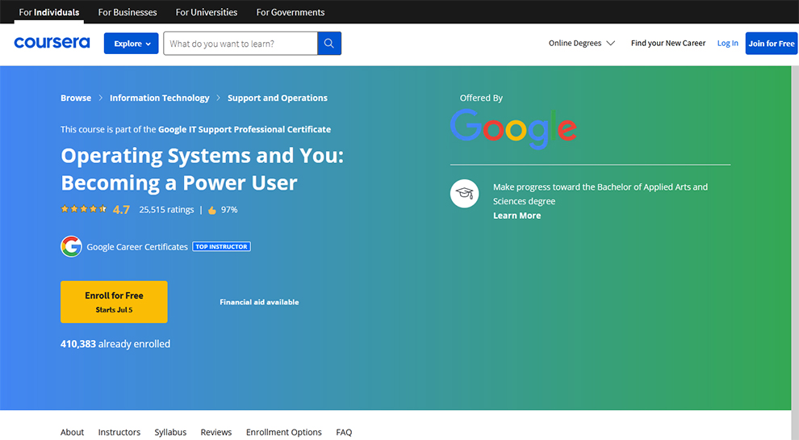
Task: Click the Google G instructor avatar
Action: 71,246
